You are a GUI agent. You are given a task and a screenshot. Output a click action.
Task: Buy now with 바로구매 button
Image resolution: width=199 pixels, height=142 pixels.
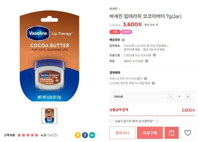tap(150, 133)
